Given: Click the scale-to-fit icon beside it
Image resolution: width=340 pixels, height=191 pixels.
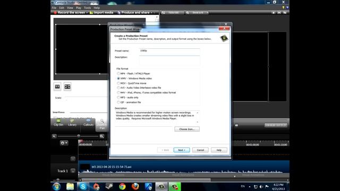Looking at the screenshot, I should pyautogui.click(x=67, y=86).
